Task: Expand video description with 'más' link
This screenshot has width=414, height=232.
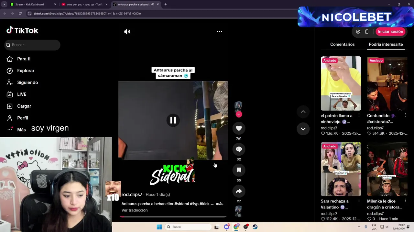Action: pyautogui.click(x=220, y=204)
